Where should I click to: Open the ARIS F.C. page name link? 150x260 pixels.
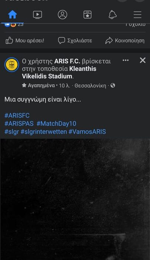(x=67, y=61)
